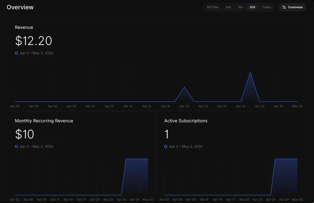Click the May 02 label on Revenue axis
314x203 pixels.
tap(297, 106)
